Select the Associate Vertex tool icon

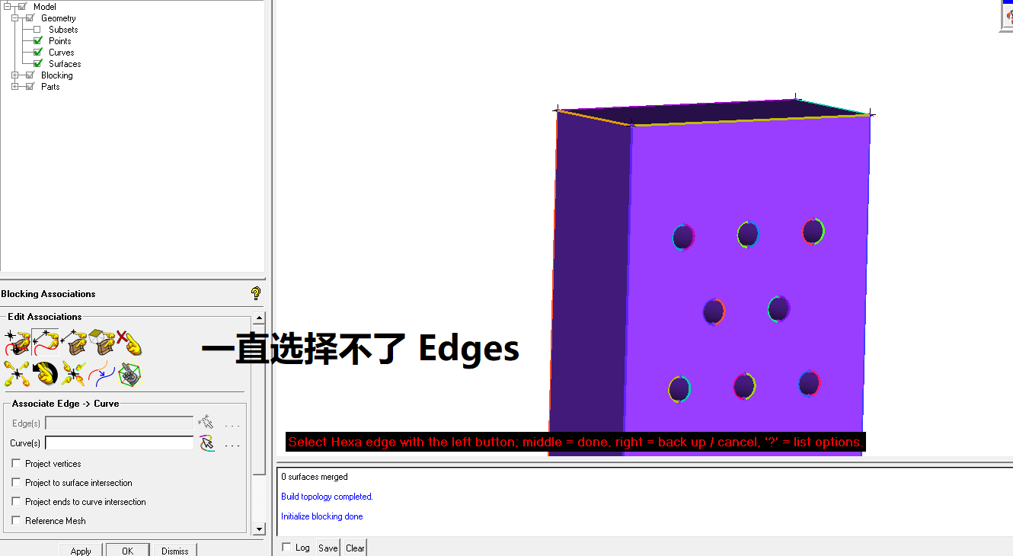[17, 344]
